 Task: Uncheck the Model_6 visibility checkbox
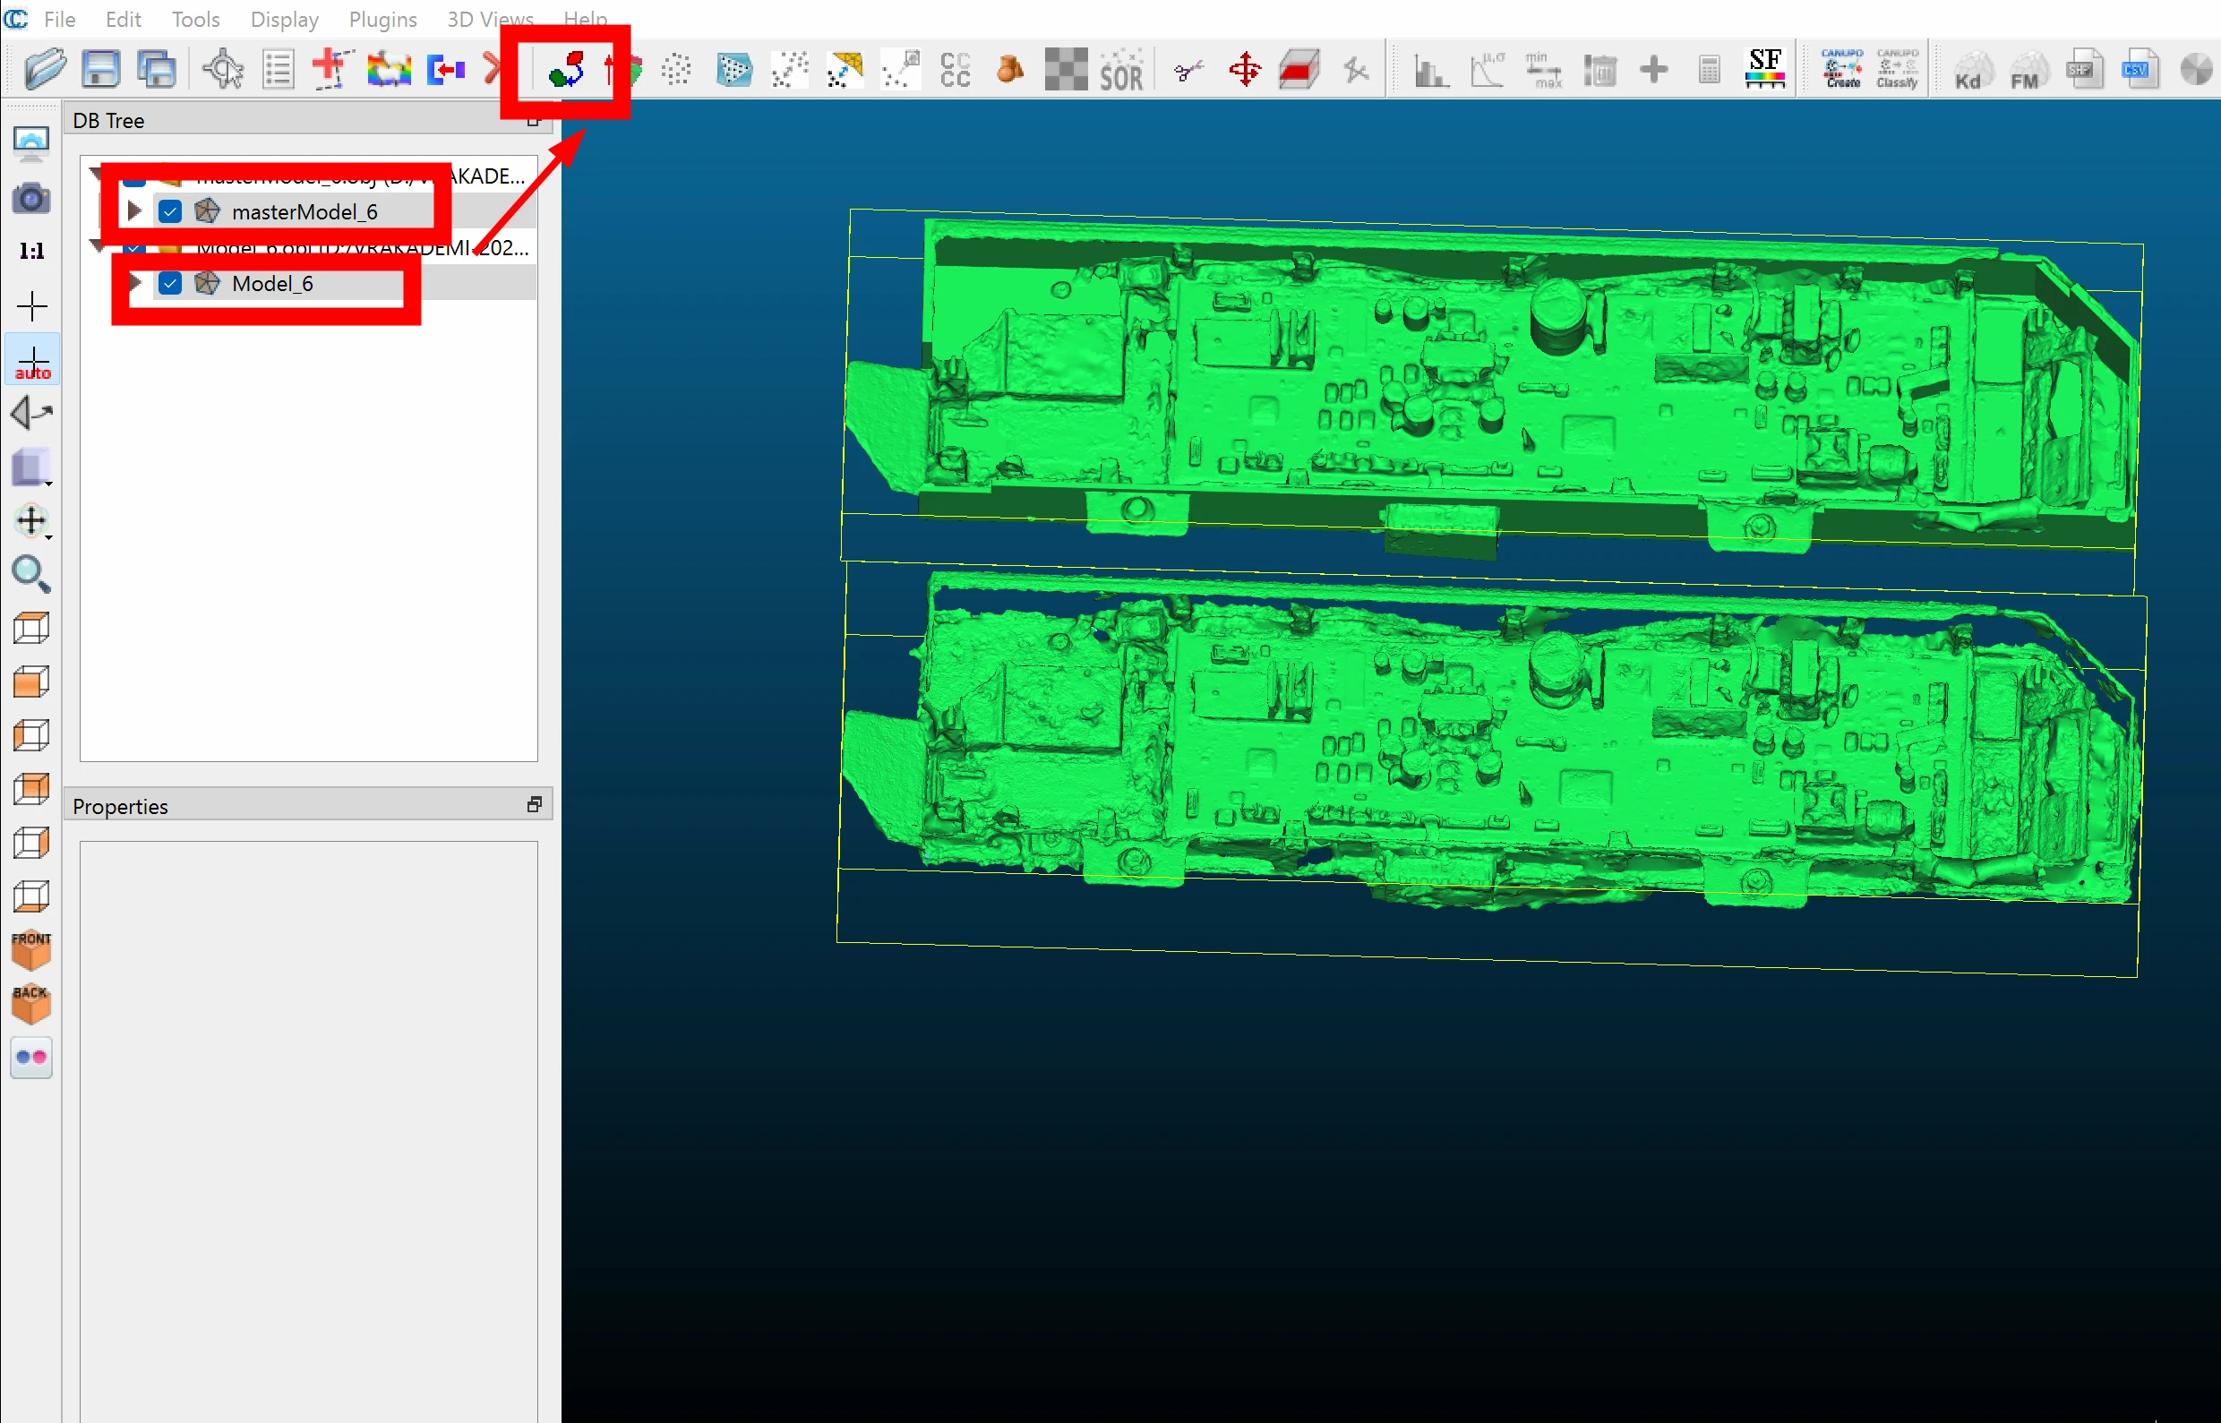pos(170,283)
